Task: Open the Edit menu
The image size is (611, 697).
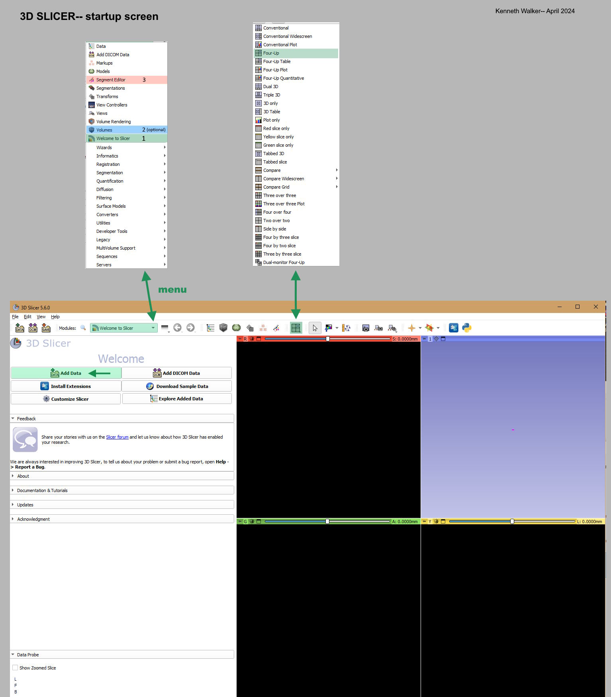Action: pos(27,317)
